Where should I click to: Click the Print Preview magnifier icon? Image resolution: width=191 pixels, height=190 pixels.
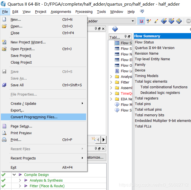tap(4, 133)
